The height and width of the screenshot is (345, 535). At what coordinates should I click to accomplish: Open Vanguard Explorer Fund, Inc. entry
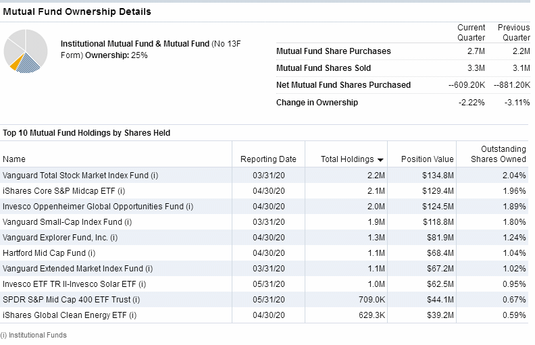[x=60, y=237]
